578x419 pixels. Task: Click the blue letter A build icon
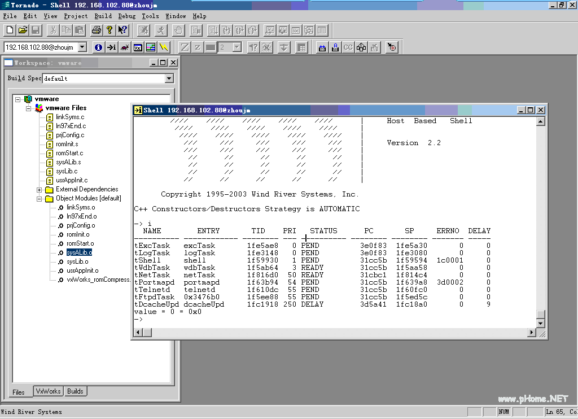click(335, 47)
